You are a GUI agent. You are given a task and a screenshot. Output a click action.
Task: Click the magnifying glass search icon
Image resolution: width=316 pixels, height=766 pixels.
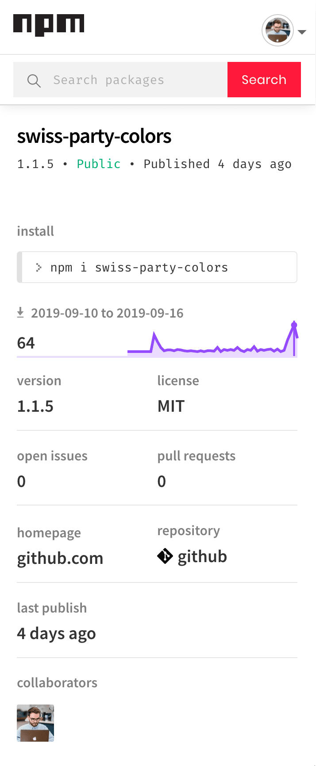(34, 80)
